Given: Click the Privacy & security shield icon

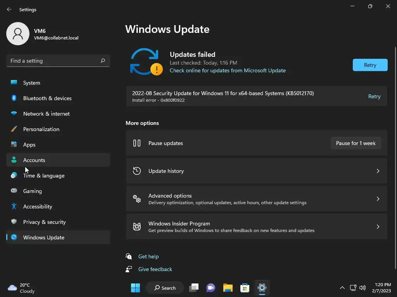Looking at the screenshot, I should (14, 222).
